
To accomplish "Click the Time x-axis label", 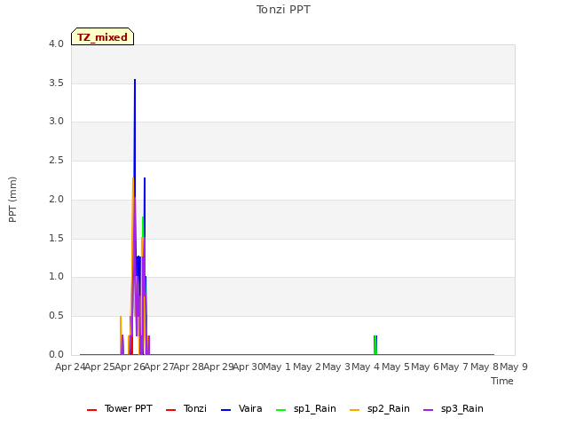I will pos(502,381).
